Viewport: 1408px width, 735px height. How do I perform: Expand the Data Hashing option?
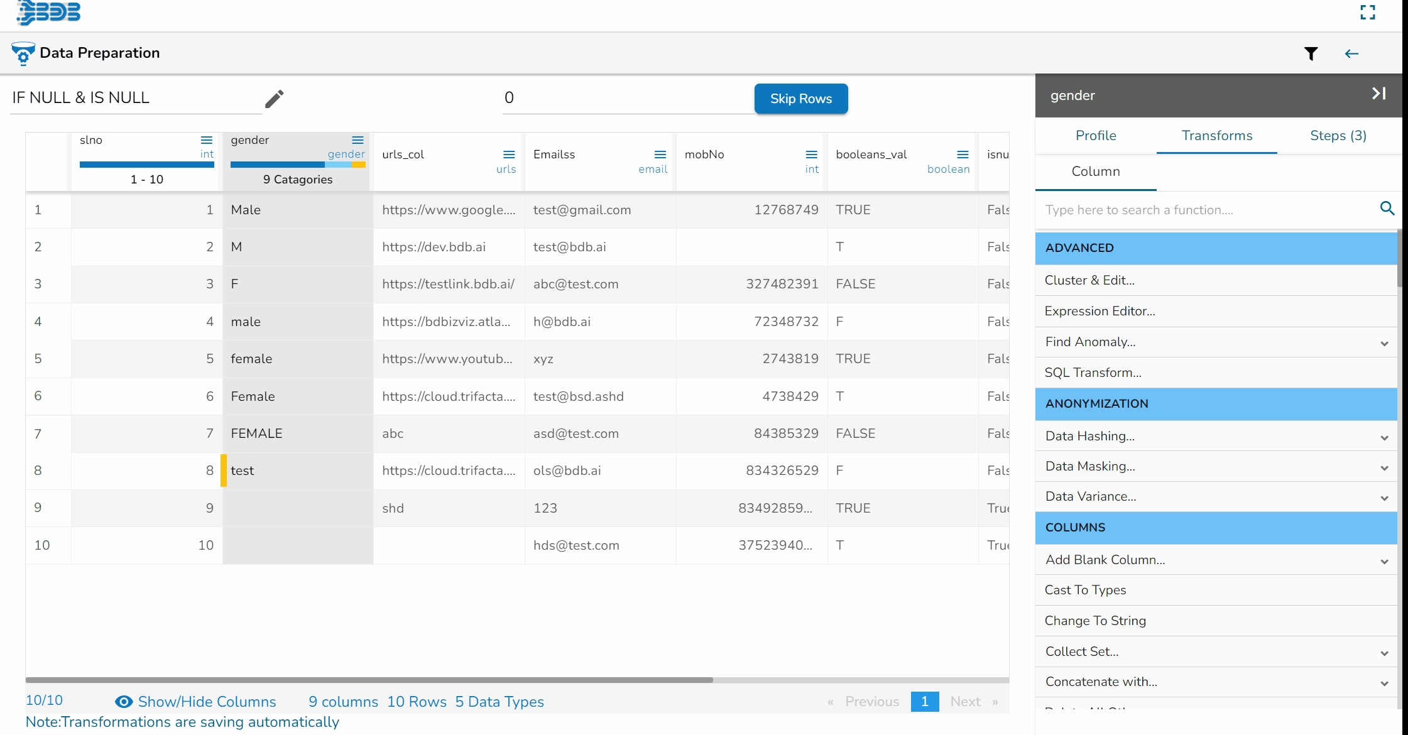click(x=1384, y=437)
